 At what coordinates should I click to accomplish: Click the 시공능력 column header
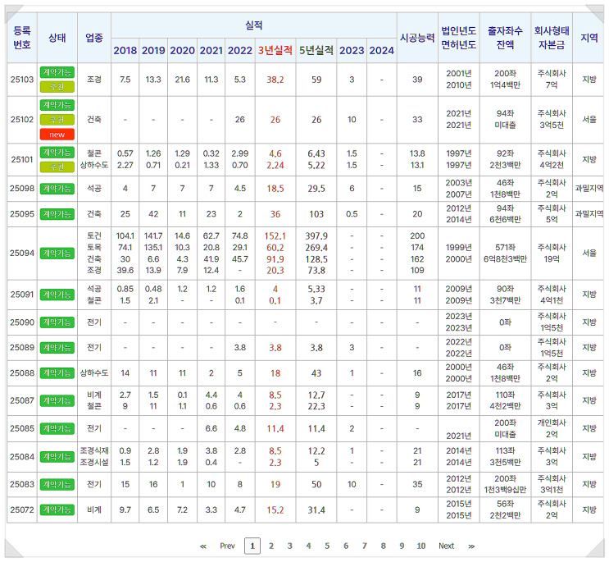click(x=417, y=38)
